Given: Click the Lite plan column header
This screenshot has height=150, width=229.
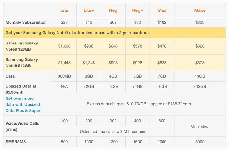Looking at the screenshot, I should (64, 10).
